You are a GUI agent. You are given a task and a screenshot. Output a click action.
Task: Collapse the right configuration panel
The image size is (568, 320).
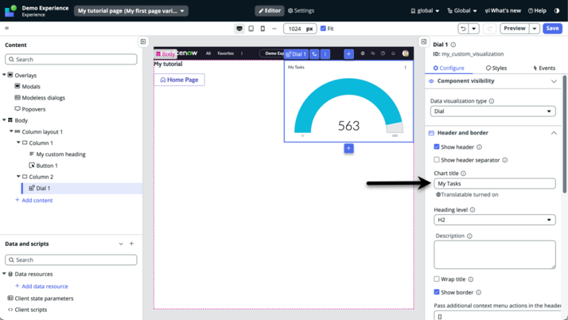pos(423,41)
